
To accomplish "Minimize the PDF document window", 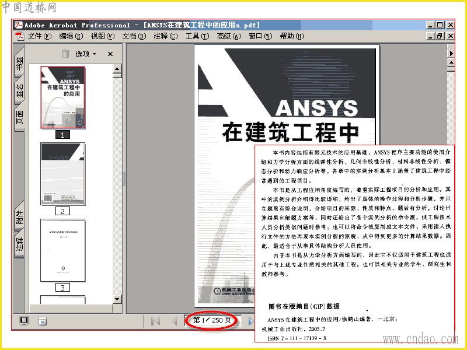I will point(430,36).
